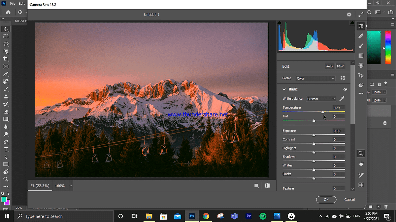Open the White Balance dropdown

[321, 98]
